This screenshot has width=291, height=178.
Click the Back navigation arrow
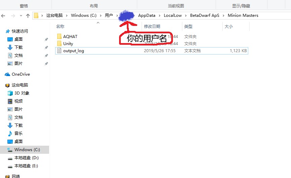[3, 16]
